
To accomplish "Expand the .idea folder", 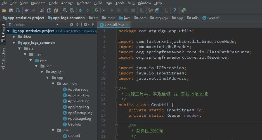I will 14,37.
